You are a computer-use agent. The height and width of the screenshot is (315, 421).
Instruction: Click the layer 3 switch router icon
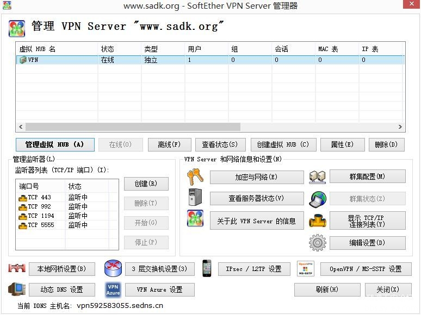pos(113,268)
